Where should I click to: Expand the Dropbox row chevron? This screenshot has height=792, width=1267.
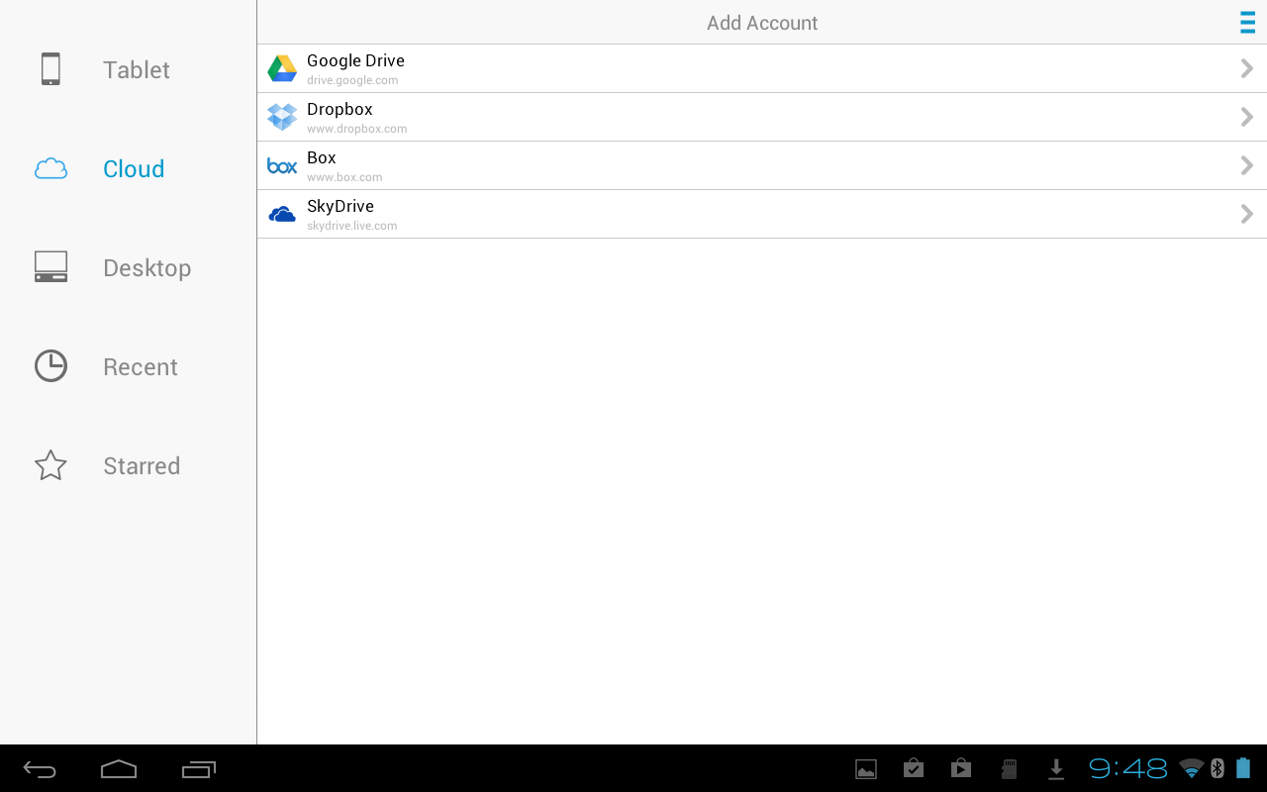(1246, 116)
